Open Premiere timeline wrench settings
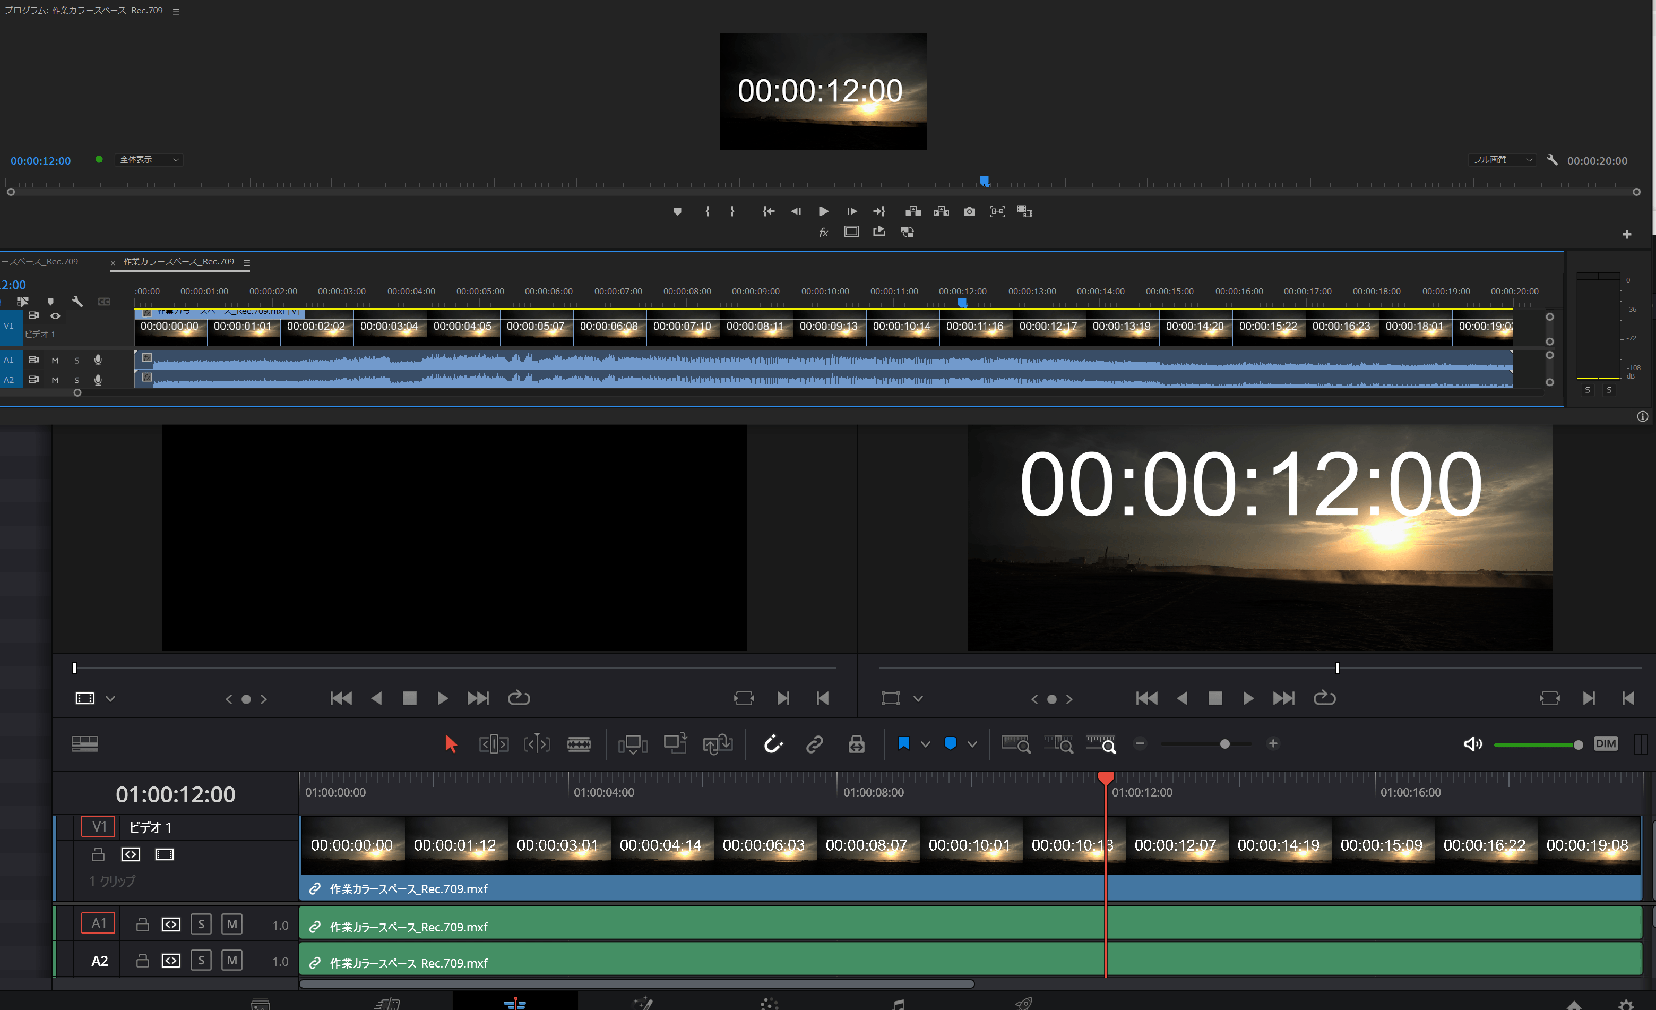Screen dimensions: 1656x1010 tap(77, 301)
